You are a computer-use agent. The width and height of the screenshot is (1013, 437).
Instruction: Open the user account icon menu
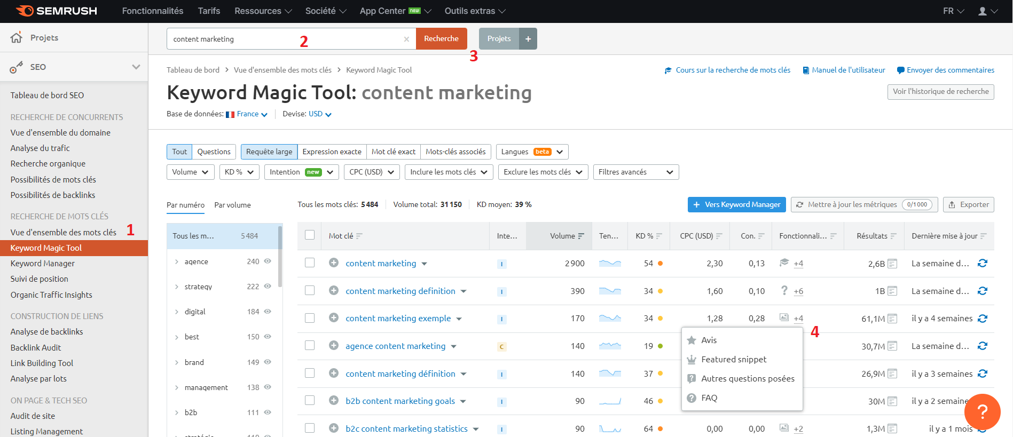pos(987,11)
